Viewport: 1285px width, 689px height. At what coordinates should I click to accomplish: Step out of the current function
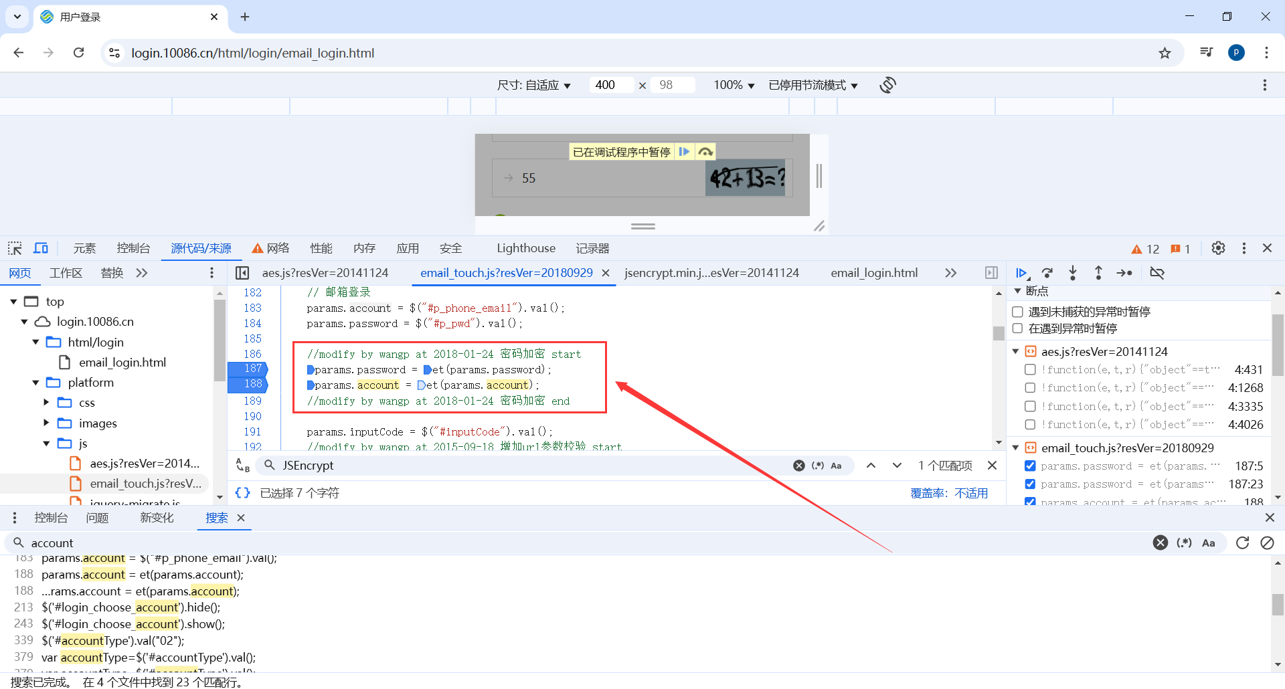[1098, 273]
